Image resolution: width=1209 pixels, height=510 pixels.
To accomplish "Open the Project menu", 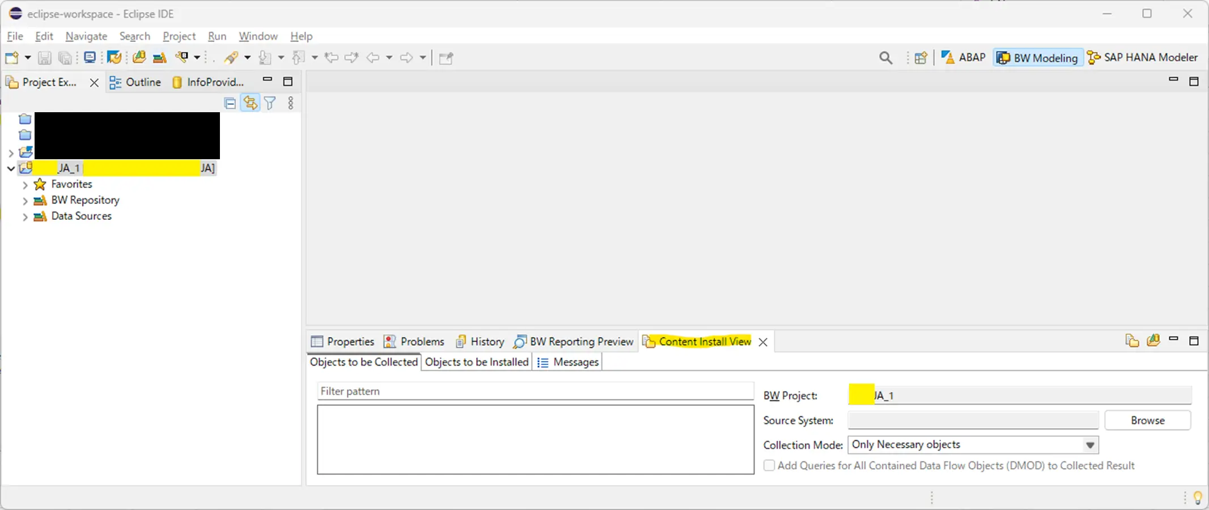I will coord(179,36).
